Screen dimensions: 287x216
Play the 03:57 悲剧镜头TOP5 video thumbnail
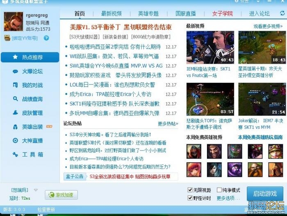point(210,99)
